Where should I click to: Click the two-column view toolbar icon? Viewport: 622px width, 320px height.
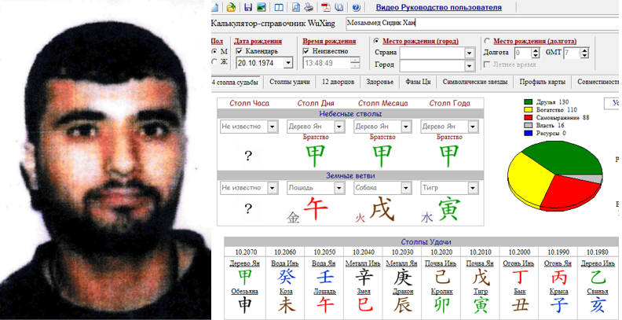[x=279, y=7]
